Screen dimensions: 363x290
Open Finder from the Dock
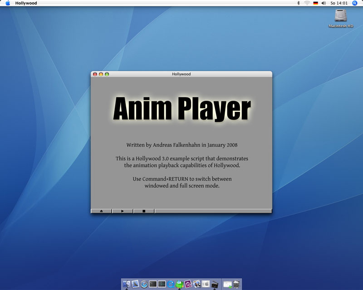[127, 284]
